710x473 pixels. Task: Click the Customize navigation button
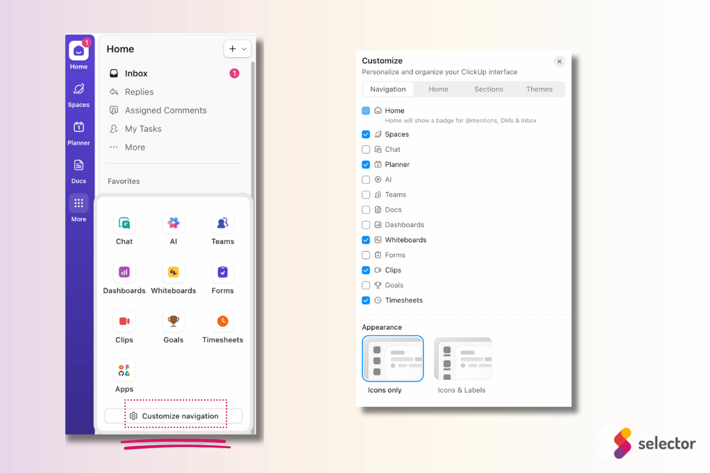click(173, 416)
